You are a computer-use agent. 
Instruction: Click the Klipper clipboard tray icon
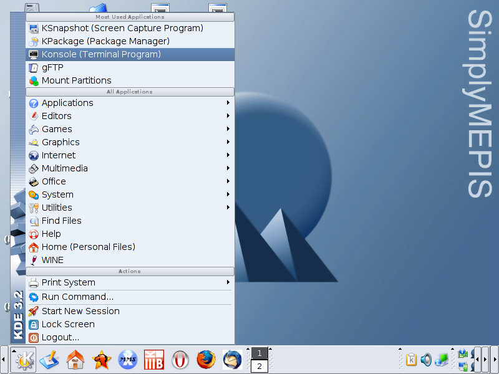[x=412, y=360]
